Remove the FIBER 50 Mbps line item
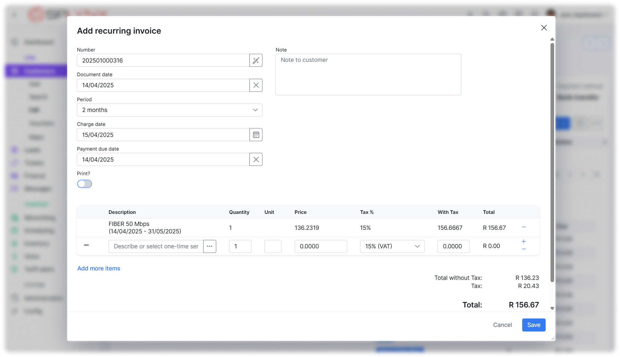This screenshot has width=620, height=357. pos(524,227)
